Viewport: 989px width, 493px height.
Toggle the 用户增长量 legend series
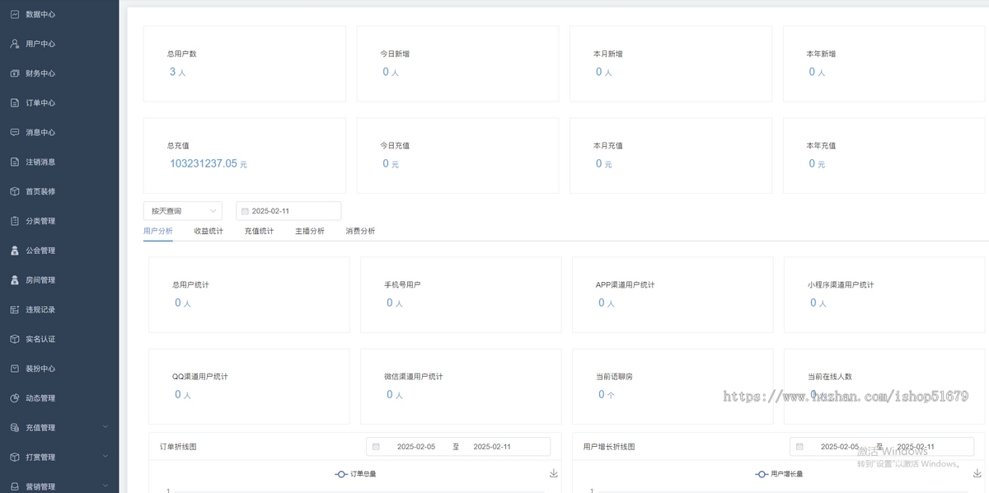[779, 474]
